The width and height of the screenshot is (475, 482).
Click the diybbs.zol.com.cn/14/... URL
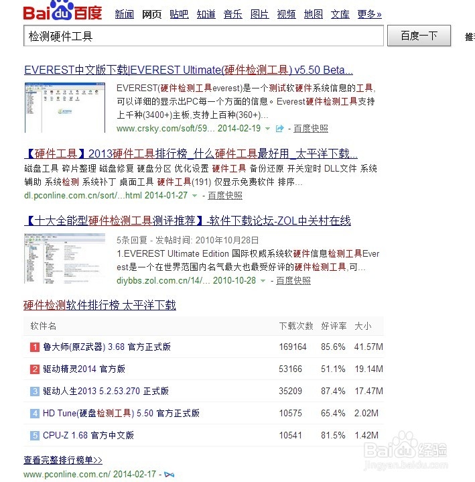click(163, 281)
